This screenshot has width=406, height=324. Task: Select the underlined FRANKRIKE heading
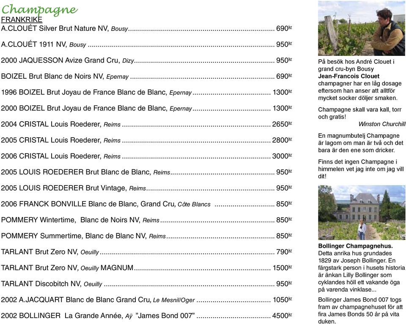click(x=22, y=20)
